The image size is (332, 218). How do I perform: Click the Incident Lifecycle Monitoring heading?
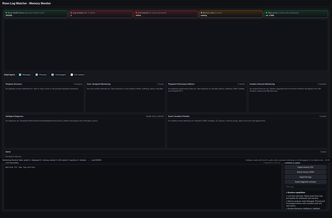(262, 84)
